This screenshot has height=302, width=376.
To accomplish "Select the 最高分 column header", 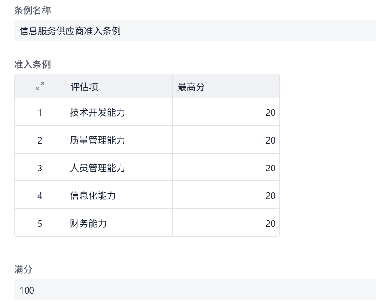I will click(x=225, y=87).
